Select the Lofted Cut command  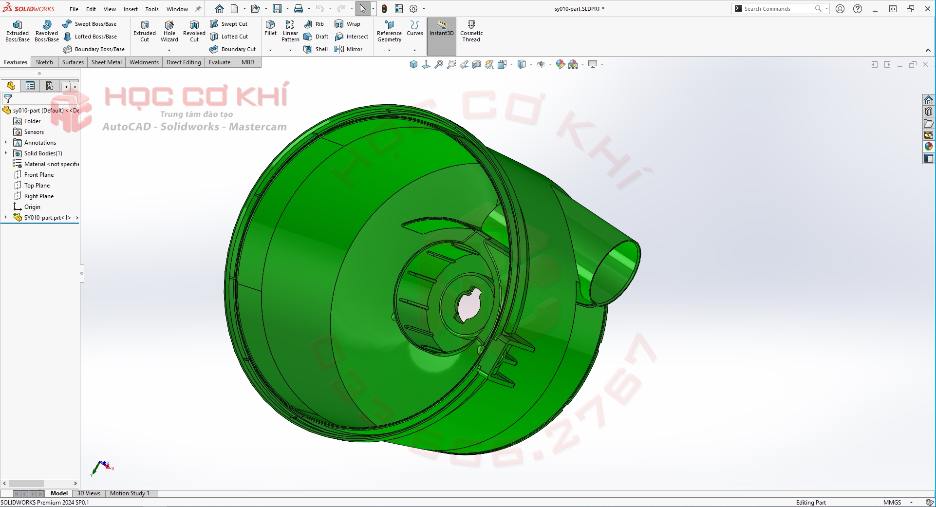tap(229, 37)
